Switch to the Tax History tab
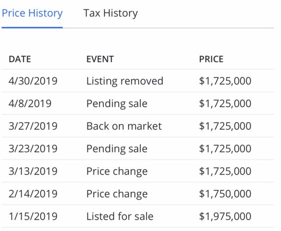This screenshot has height=231, width=281. 110,13
